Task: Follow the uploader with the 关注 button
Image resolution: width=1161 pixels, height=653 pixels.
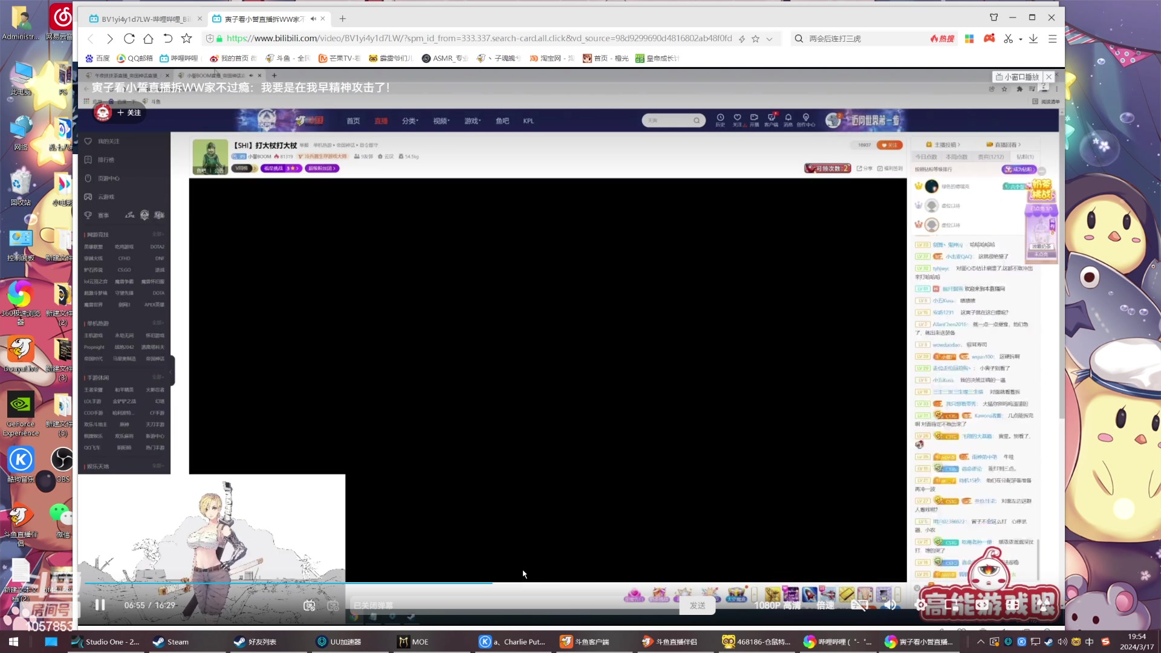Action: pyautogui.click(x=129, y=112)
